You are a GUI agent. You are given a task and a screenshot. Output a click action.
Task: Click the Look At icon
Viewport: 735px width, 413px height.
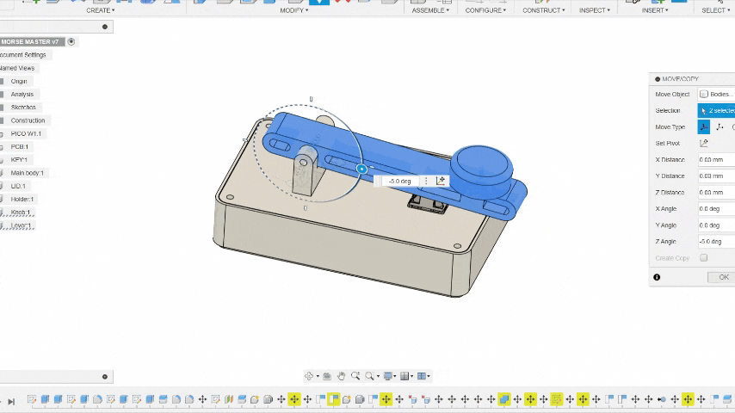[x=327, y=376]
